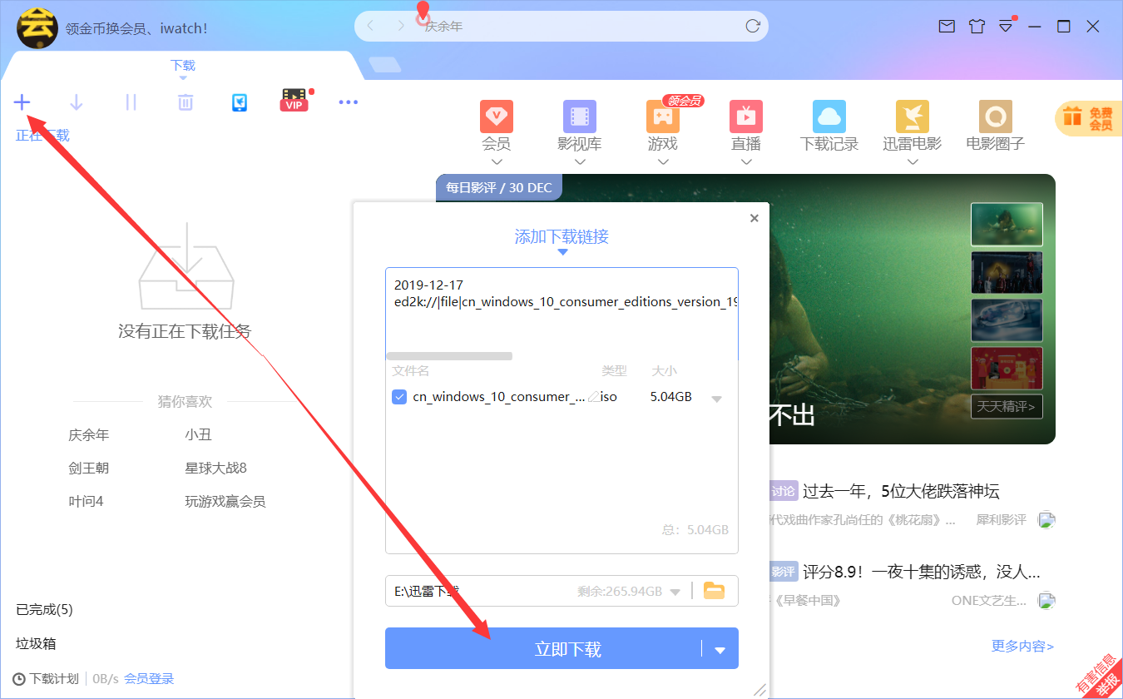Go back with the left arrow
This screenshot has width=1123, height=699.
371,27
